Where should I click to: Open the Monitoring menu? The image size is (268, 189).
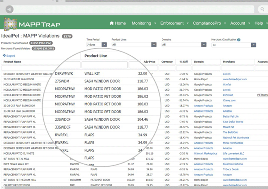[x=141, y=23]
